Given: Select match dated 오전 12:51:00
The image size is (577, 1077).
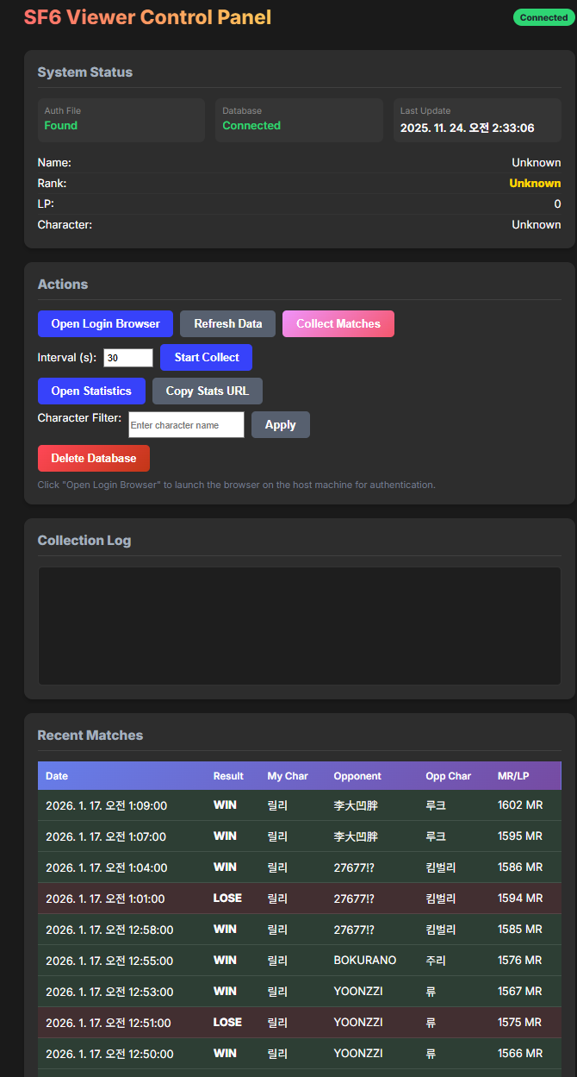Looking at the screenshot, I should pos(299,1023).
